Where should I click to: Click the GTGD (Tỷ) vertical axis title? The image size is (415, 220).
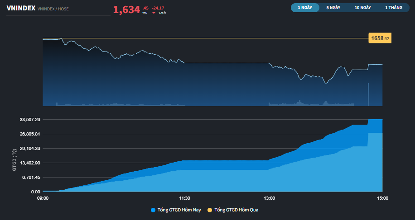point(14,159)
